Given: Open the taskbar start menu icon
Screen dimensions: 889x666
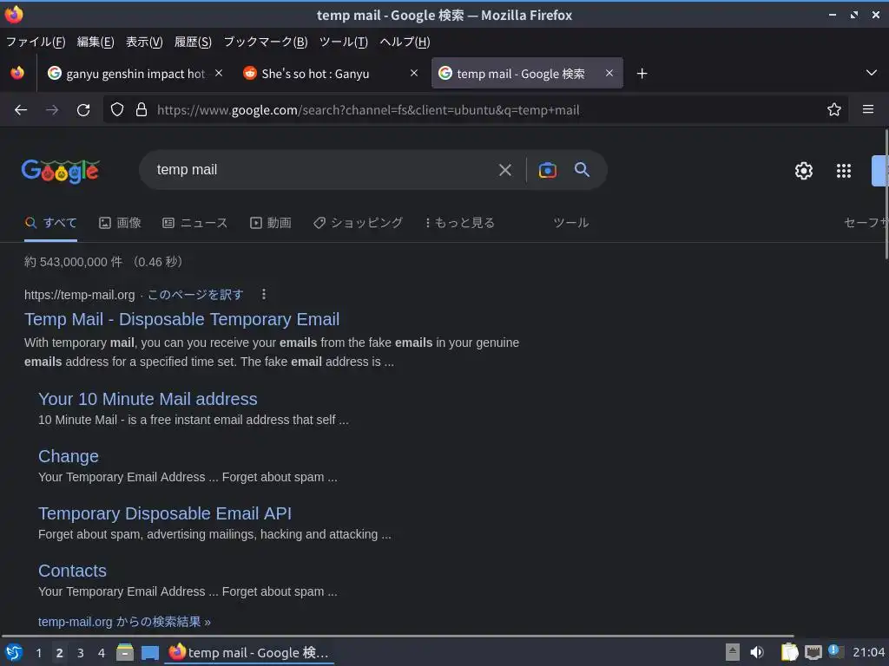Looking at the screenshot, I should (14, 652).
